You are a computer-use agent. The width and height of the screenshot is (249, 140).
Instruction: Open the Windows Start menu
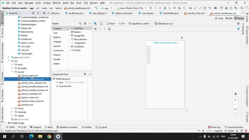tap(4, 136)
